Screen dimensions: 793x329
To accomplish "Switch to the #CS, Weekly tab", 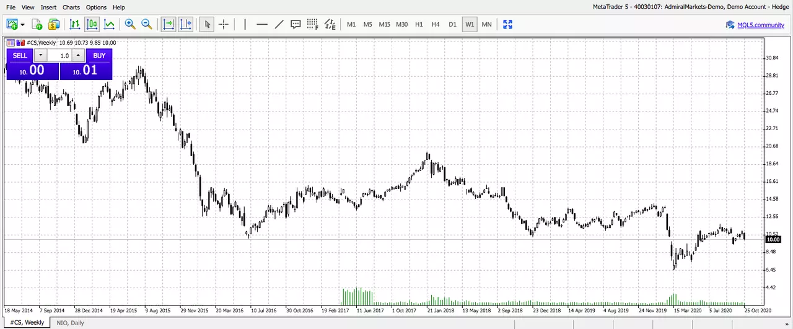I will click(x=27, y=323).
